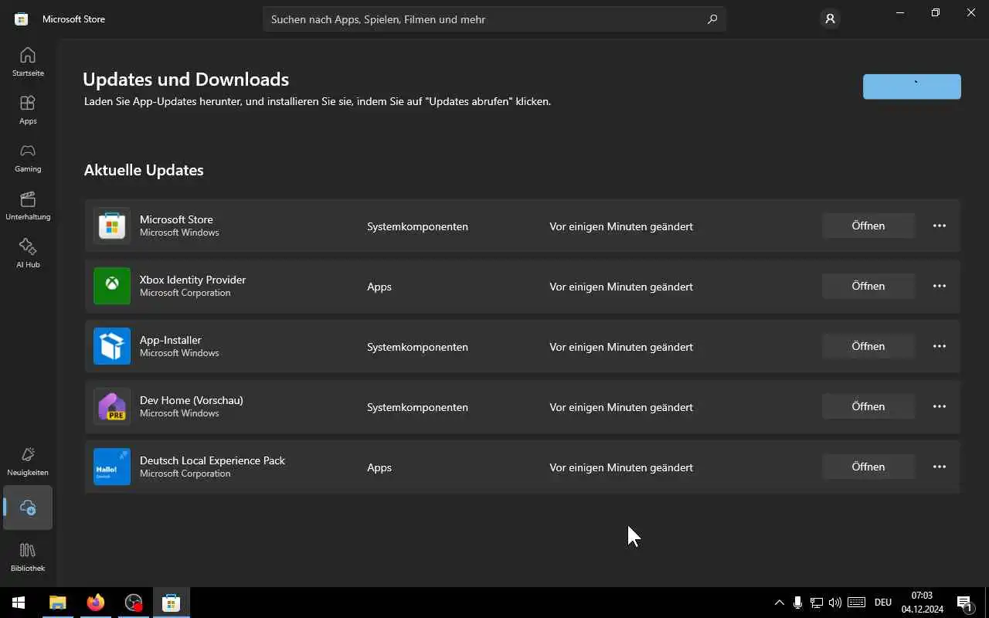This screenshot has width=989, height=618.
Task: Open Neuigkeiten in sidebar
Action: pos(28,461)
